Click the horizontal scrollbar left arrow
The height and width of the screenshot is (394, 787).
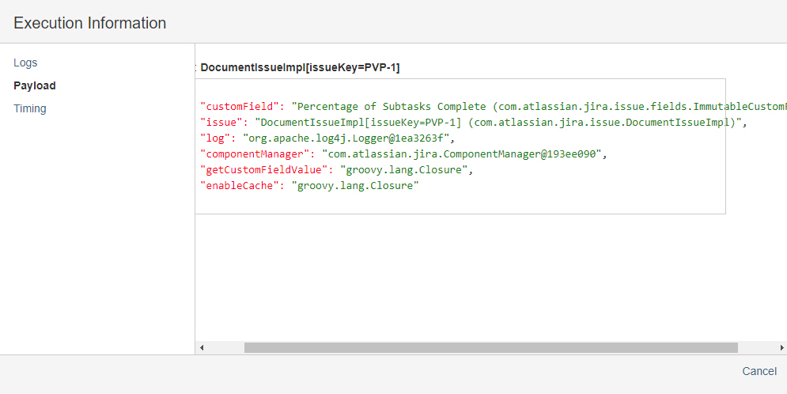tap(201, 348)
